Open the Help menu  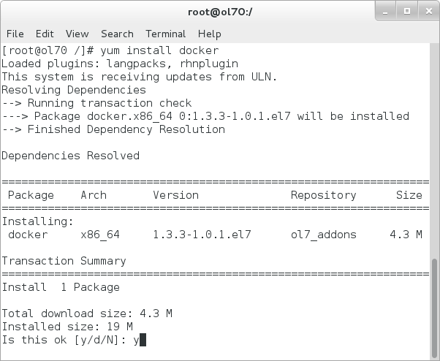pos(209,34)
